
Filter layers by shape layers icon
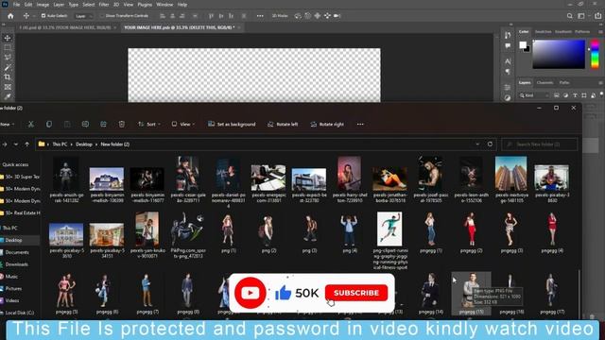click(584, 95)
